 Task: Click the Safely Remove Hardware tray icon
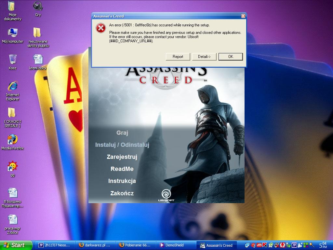coord(288,245)
